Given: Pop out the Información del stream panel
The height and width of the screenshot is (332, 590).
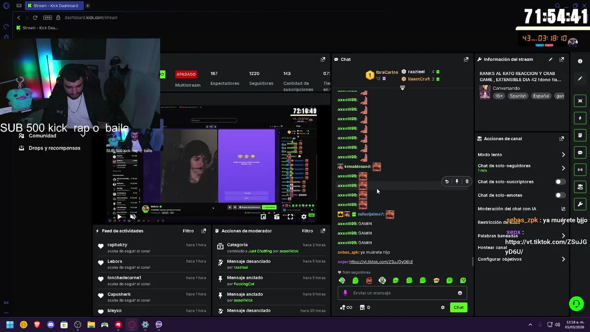Looking at the screenshot, I should (561, 59).
